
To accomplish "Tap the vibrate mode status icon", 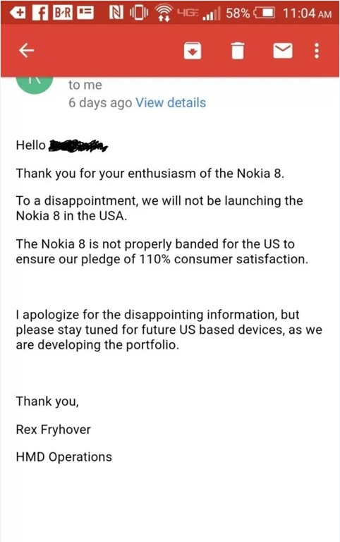I will 138,13.
